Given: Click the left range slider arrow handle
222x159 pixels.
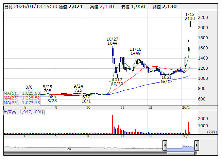Looking at the screenshot, I should click(x=165, y=146).
